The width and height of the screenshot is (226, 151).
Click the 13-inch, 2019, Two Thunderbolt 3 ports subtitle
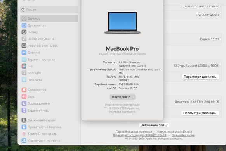click(122, 54)
